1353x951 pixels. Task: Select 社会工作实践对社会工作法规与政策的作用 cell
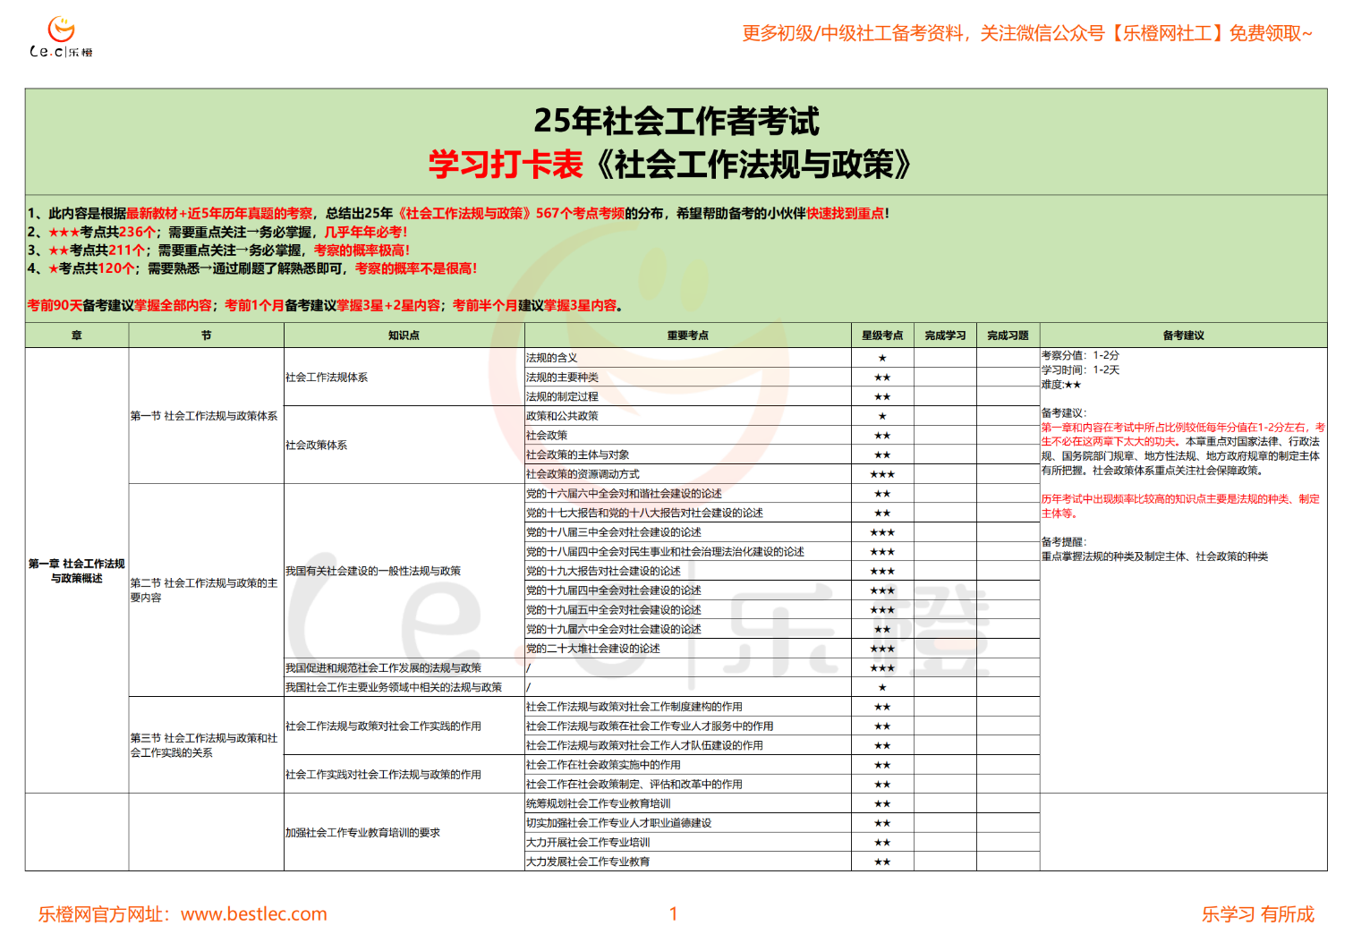[x=404, y=775]
